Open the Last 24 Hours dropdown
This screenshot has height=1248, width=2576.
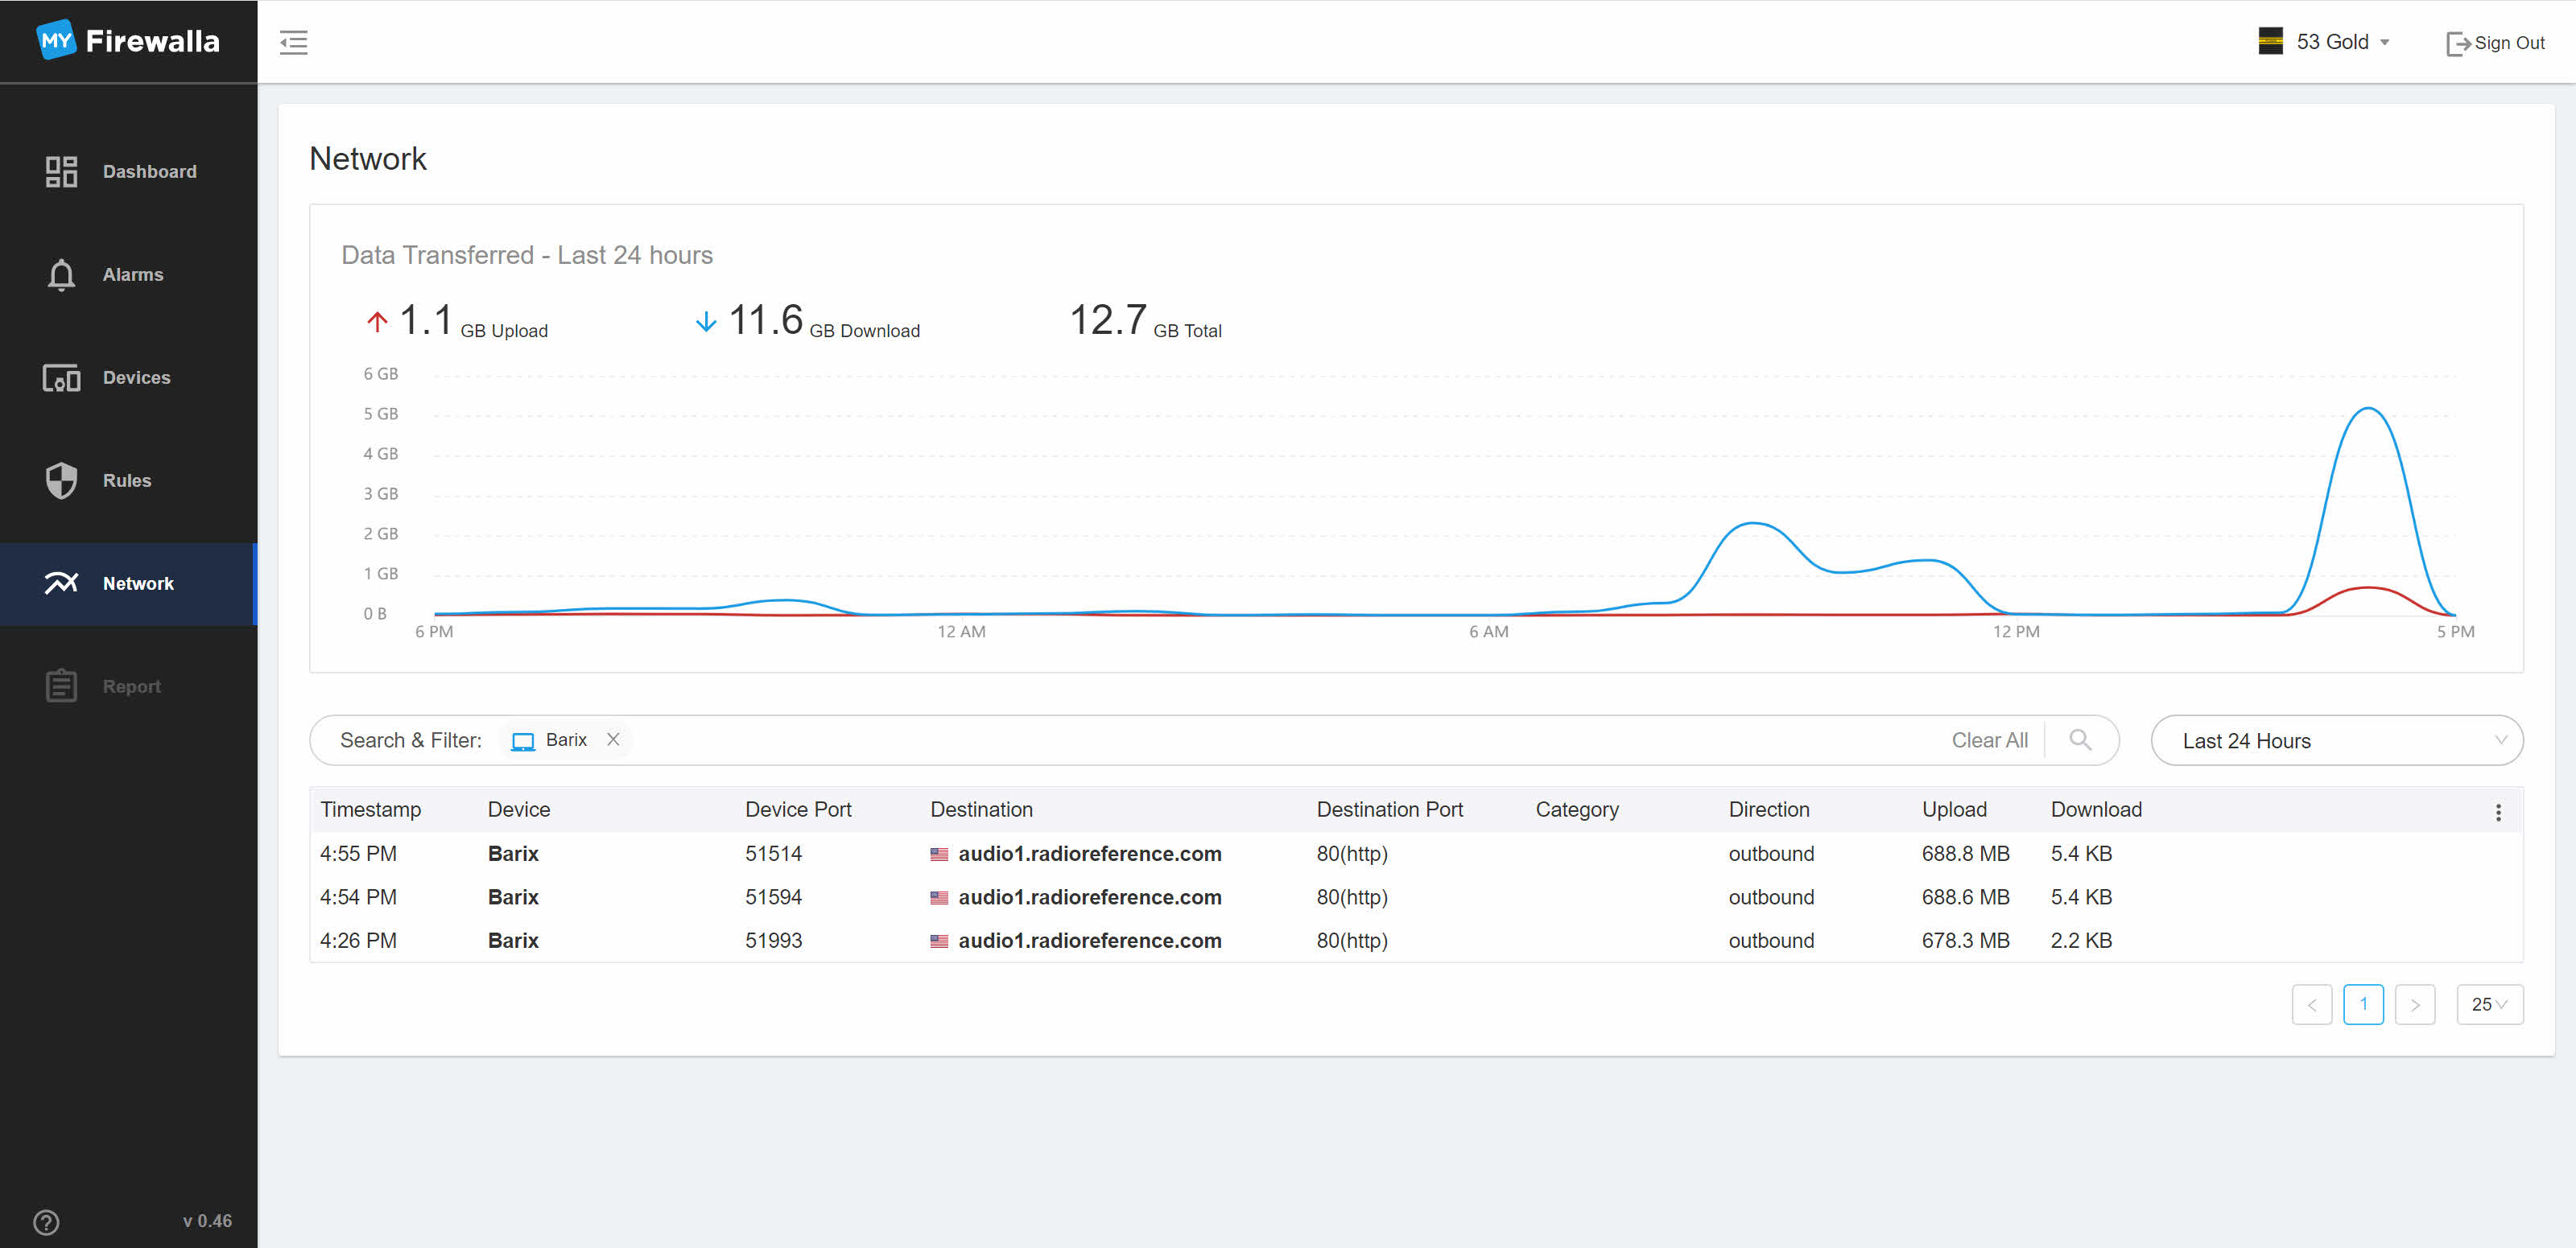click(x=2336, y=740)
